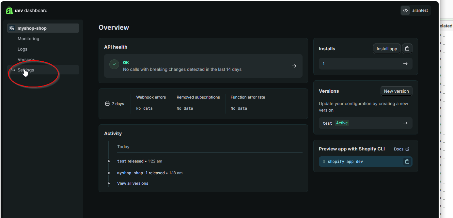453x218 pixels.
Task: Open Versions from the sidebar
Action: [26, 59]
